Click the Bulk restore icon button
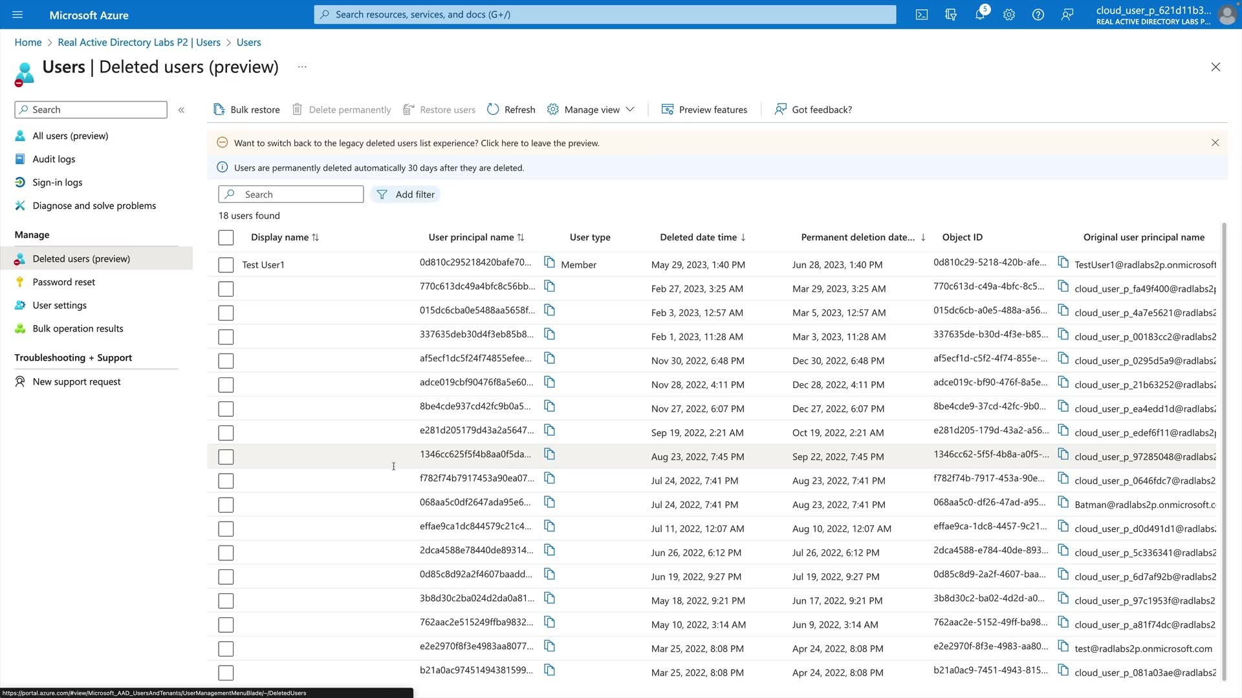Image resolution: width=1242 pixels, height=698 pixels. pyautogui.click(x=219, y=109)
